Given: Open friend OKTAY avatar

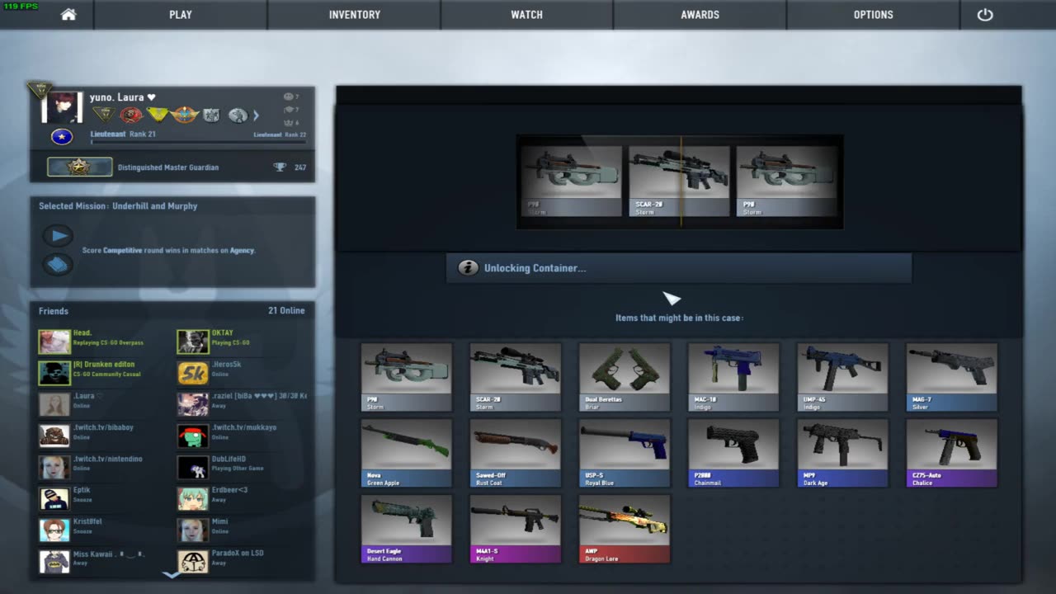Looking at the screenshot, I should point(193,342).
